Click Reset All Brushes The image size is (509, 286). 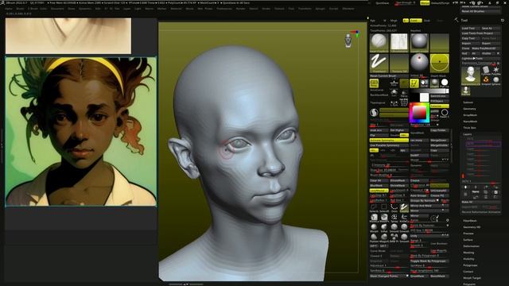pyautogui.click(x=480, y=11)
